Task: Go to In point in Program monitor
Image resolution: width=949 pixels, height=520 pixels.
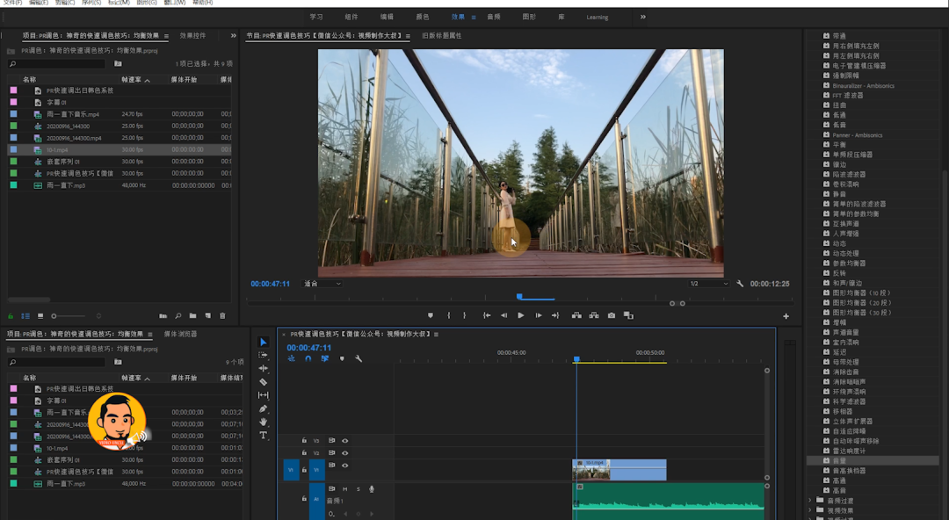Action: coord(487,315)
